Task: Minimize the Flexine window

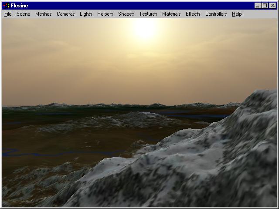Action: tap(258, 6)
